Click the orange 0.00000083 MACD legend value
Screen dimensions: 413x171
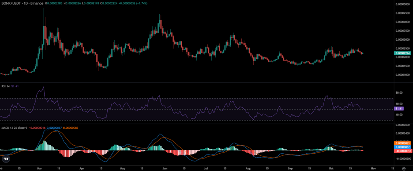coord(70,128)
